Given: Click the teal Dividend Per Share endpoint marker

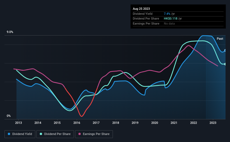Looking at the screenshot, I should [225, 64].
